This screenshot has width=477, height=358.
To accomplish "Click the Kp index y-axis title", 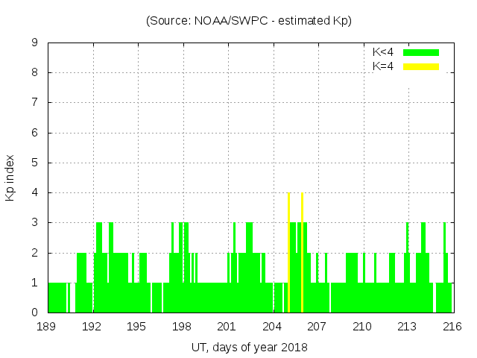I will [x=10, y=178].
